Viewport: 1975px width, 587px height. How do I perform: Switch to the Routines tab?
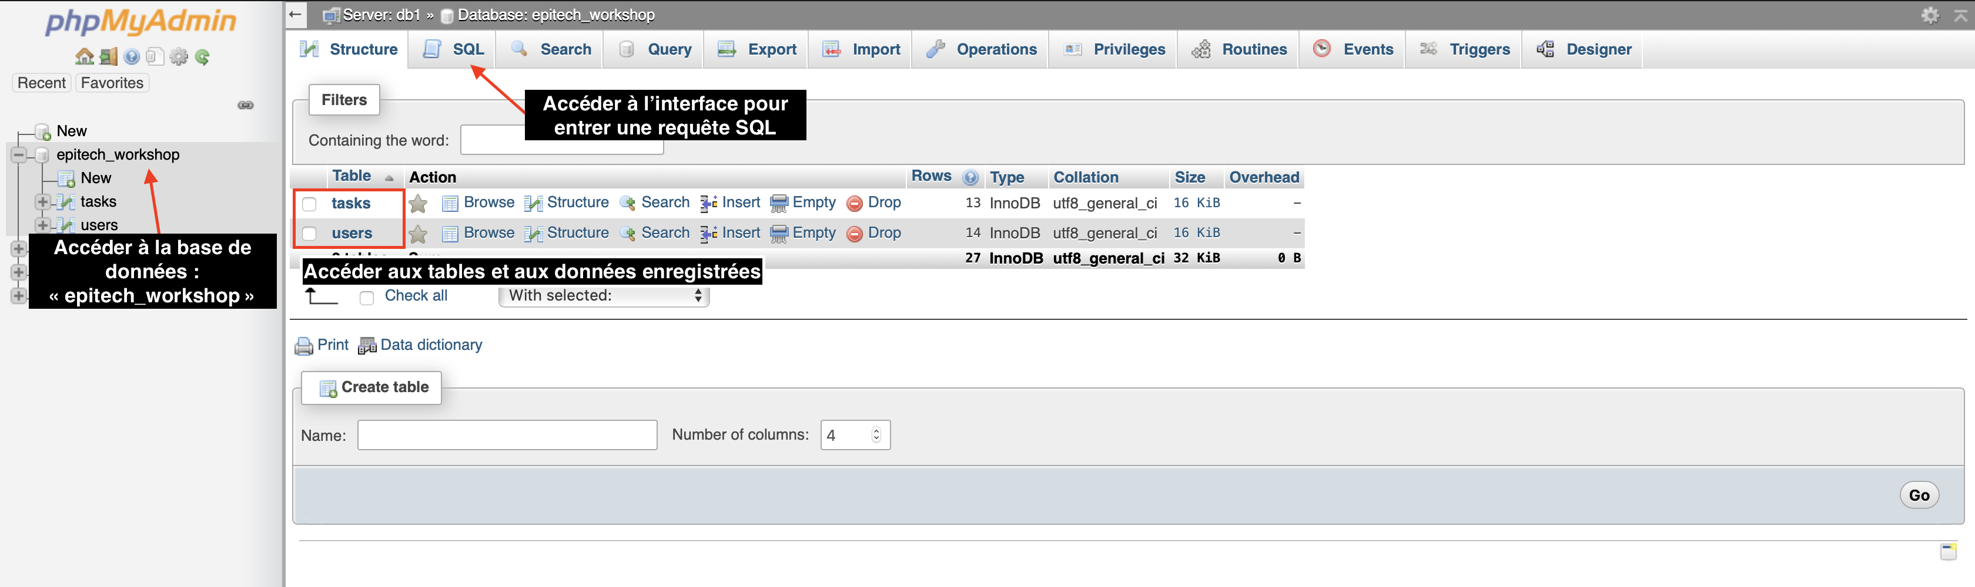(1239, 49)
